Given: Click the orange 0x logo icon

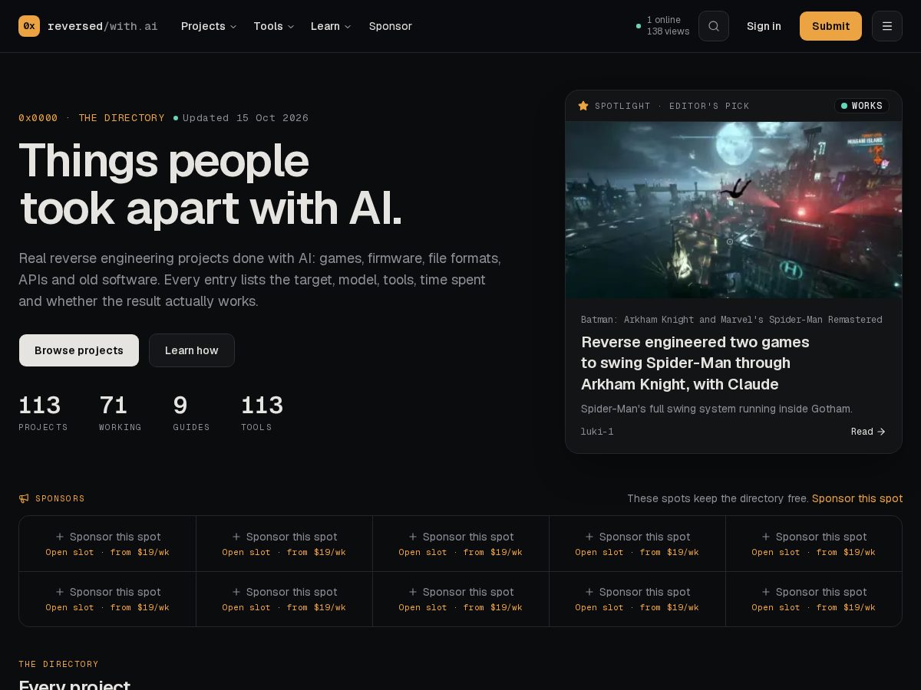Looking at the screenshot, I should 29,26.
